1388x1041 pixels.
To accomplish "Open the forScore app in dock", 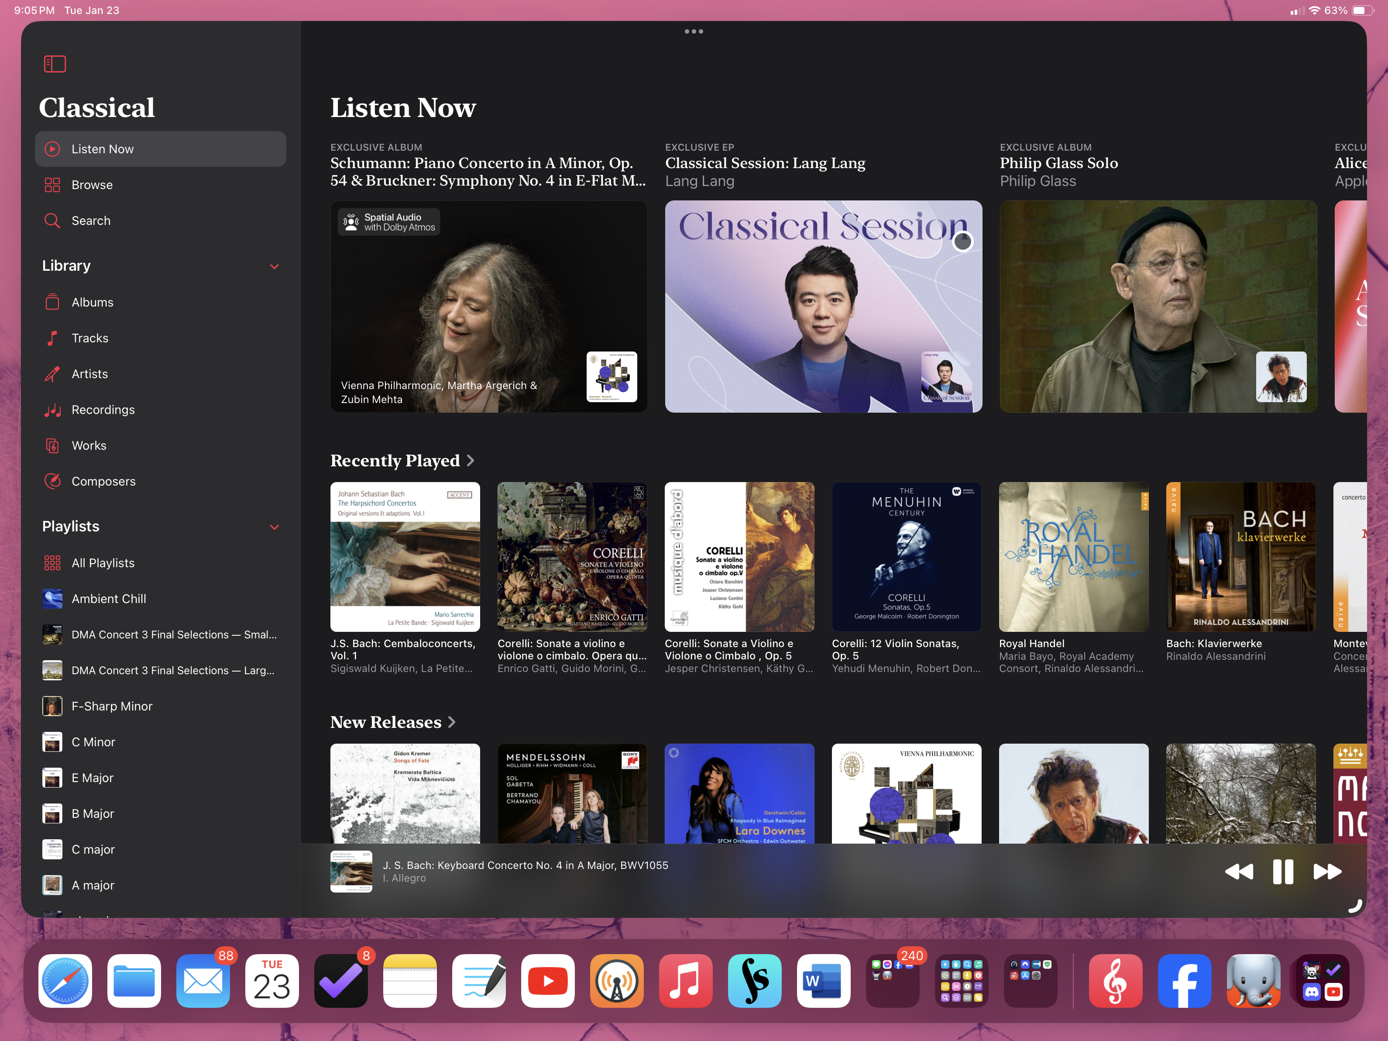I will 755,981.
